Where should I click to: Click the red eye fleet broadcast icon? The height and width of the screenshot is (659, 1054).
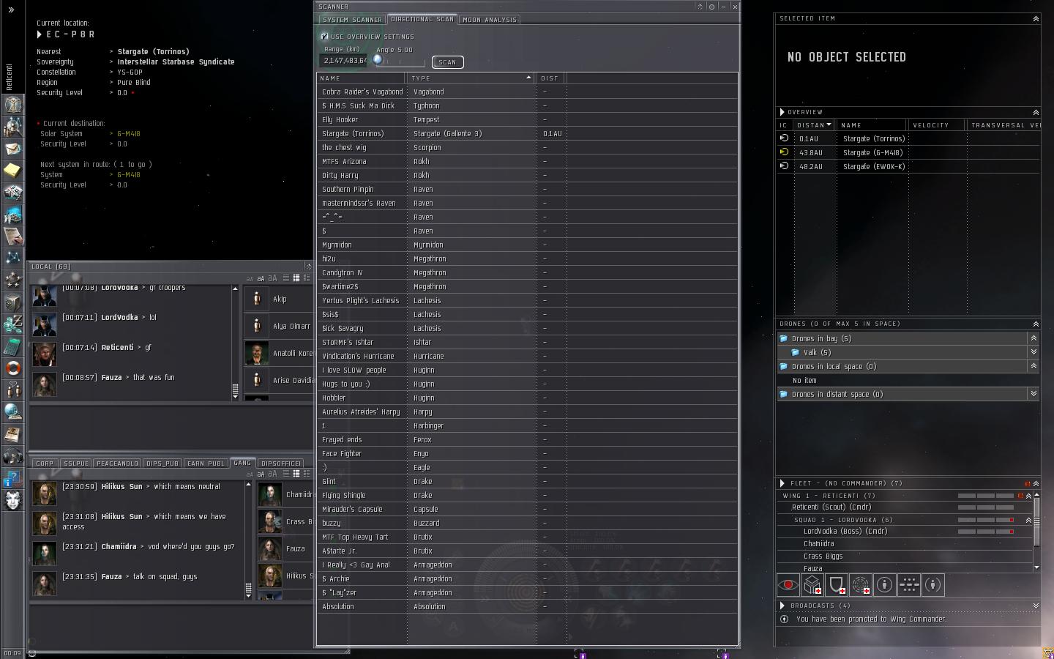point(788,585)
